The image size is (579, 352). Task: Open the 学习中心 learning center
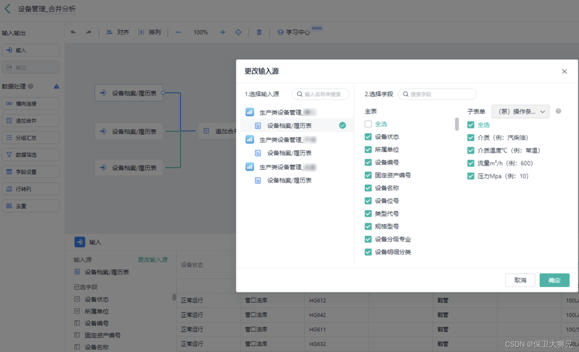coord(294,32)
